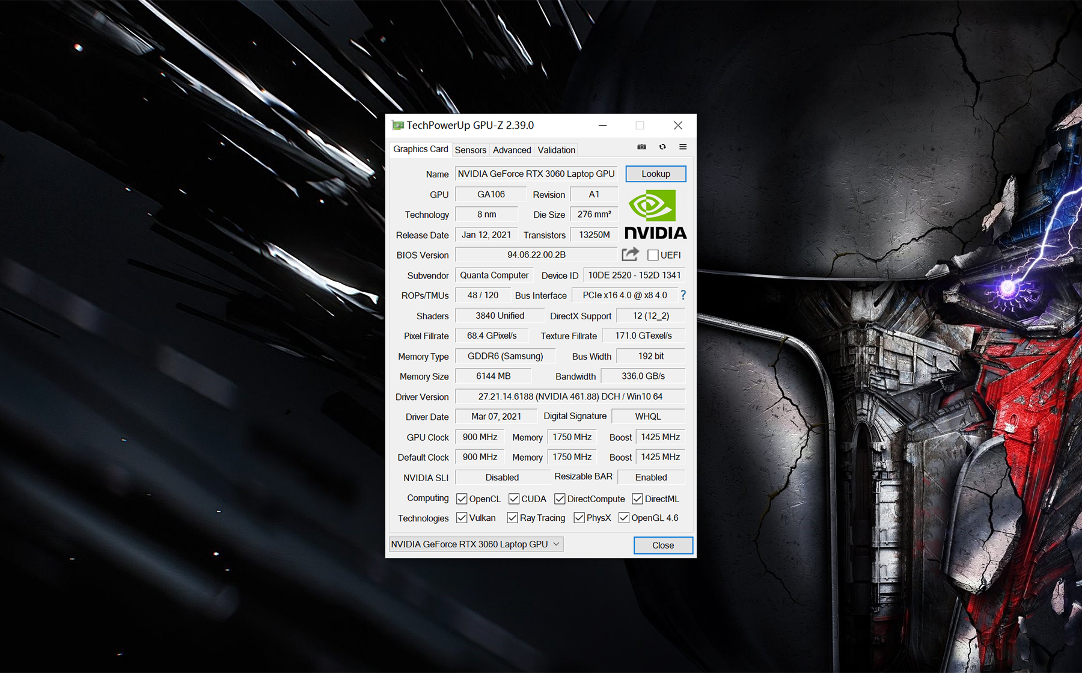Toggle the DirectML checkbox
Image resolution: width=1082 pixels, height=673 pixels.
(637, 499)
